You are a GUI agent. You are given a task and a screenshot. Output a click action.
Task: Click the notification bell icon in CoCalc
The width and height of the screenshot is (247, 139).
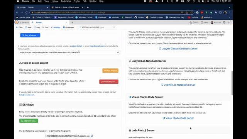[x=224, y=22]
